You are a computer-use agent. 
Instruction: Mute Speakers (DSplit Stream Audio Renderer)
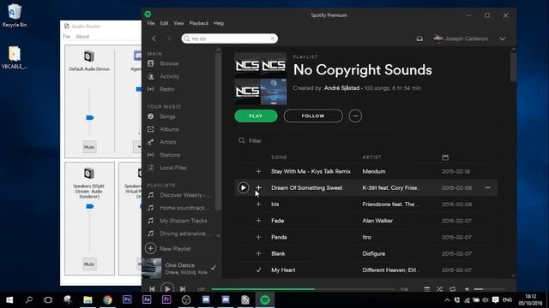coord(89,264)
